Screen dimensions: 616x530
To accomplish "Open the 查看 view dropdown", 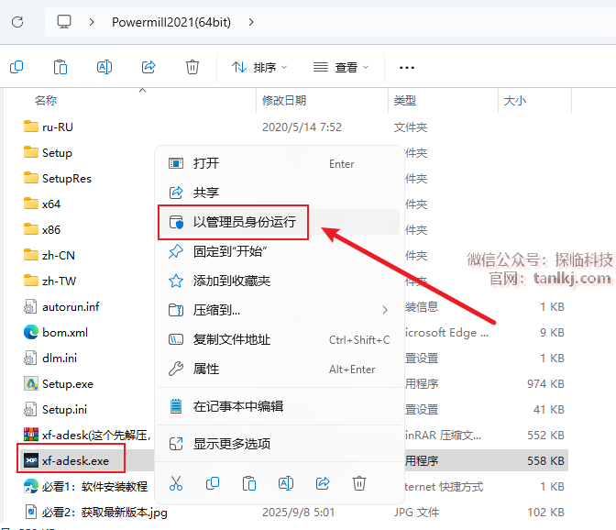I will tap(341, 68).
